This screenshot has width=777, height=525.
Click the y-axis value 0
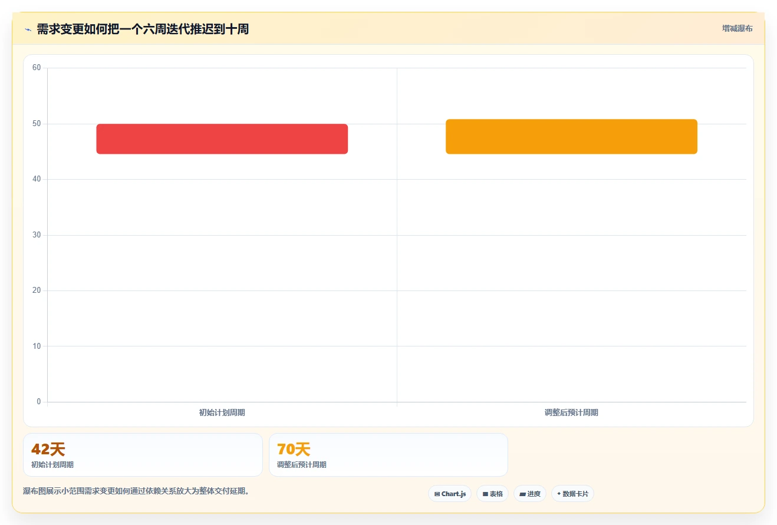click(39, 402)
